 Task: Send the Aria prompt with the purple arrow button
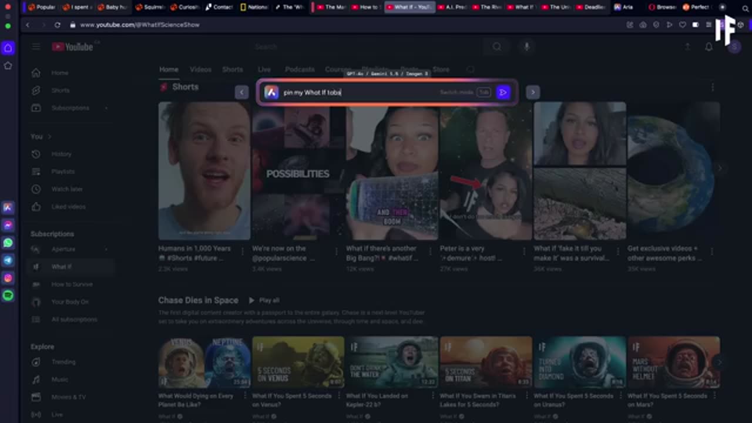pyautogui.click(x=503, y=92)
